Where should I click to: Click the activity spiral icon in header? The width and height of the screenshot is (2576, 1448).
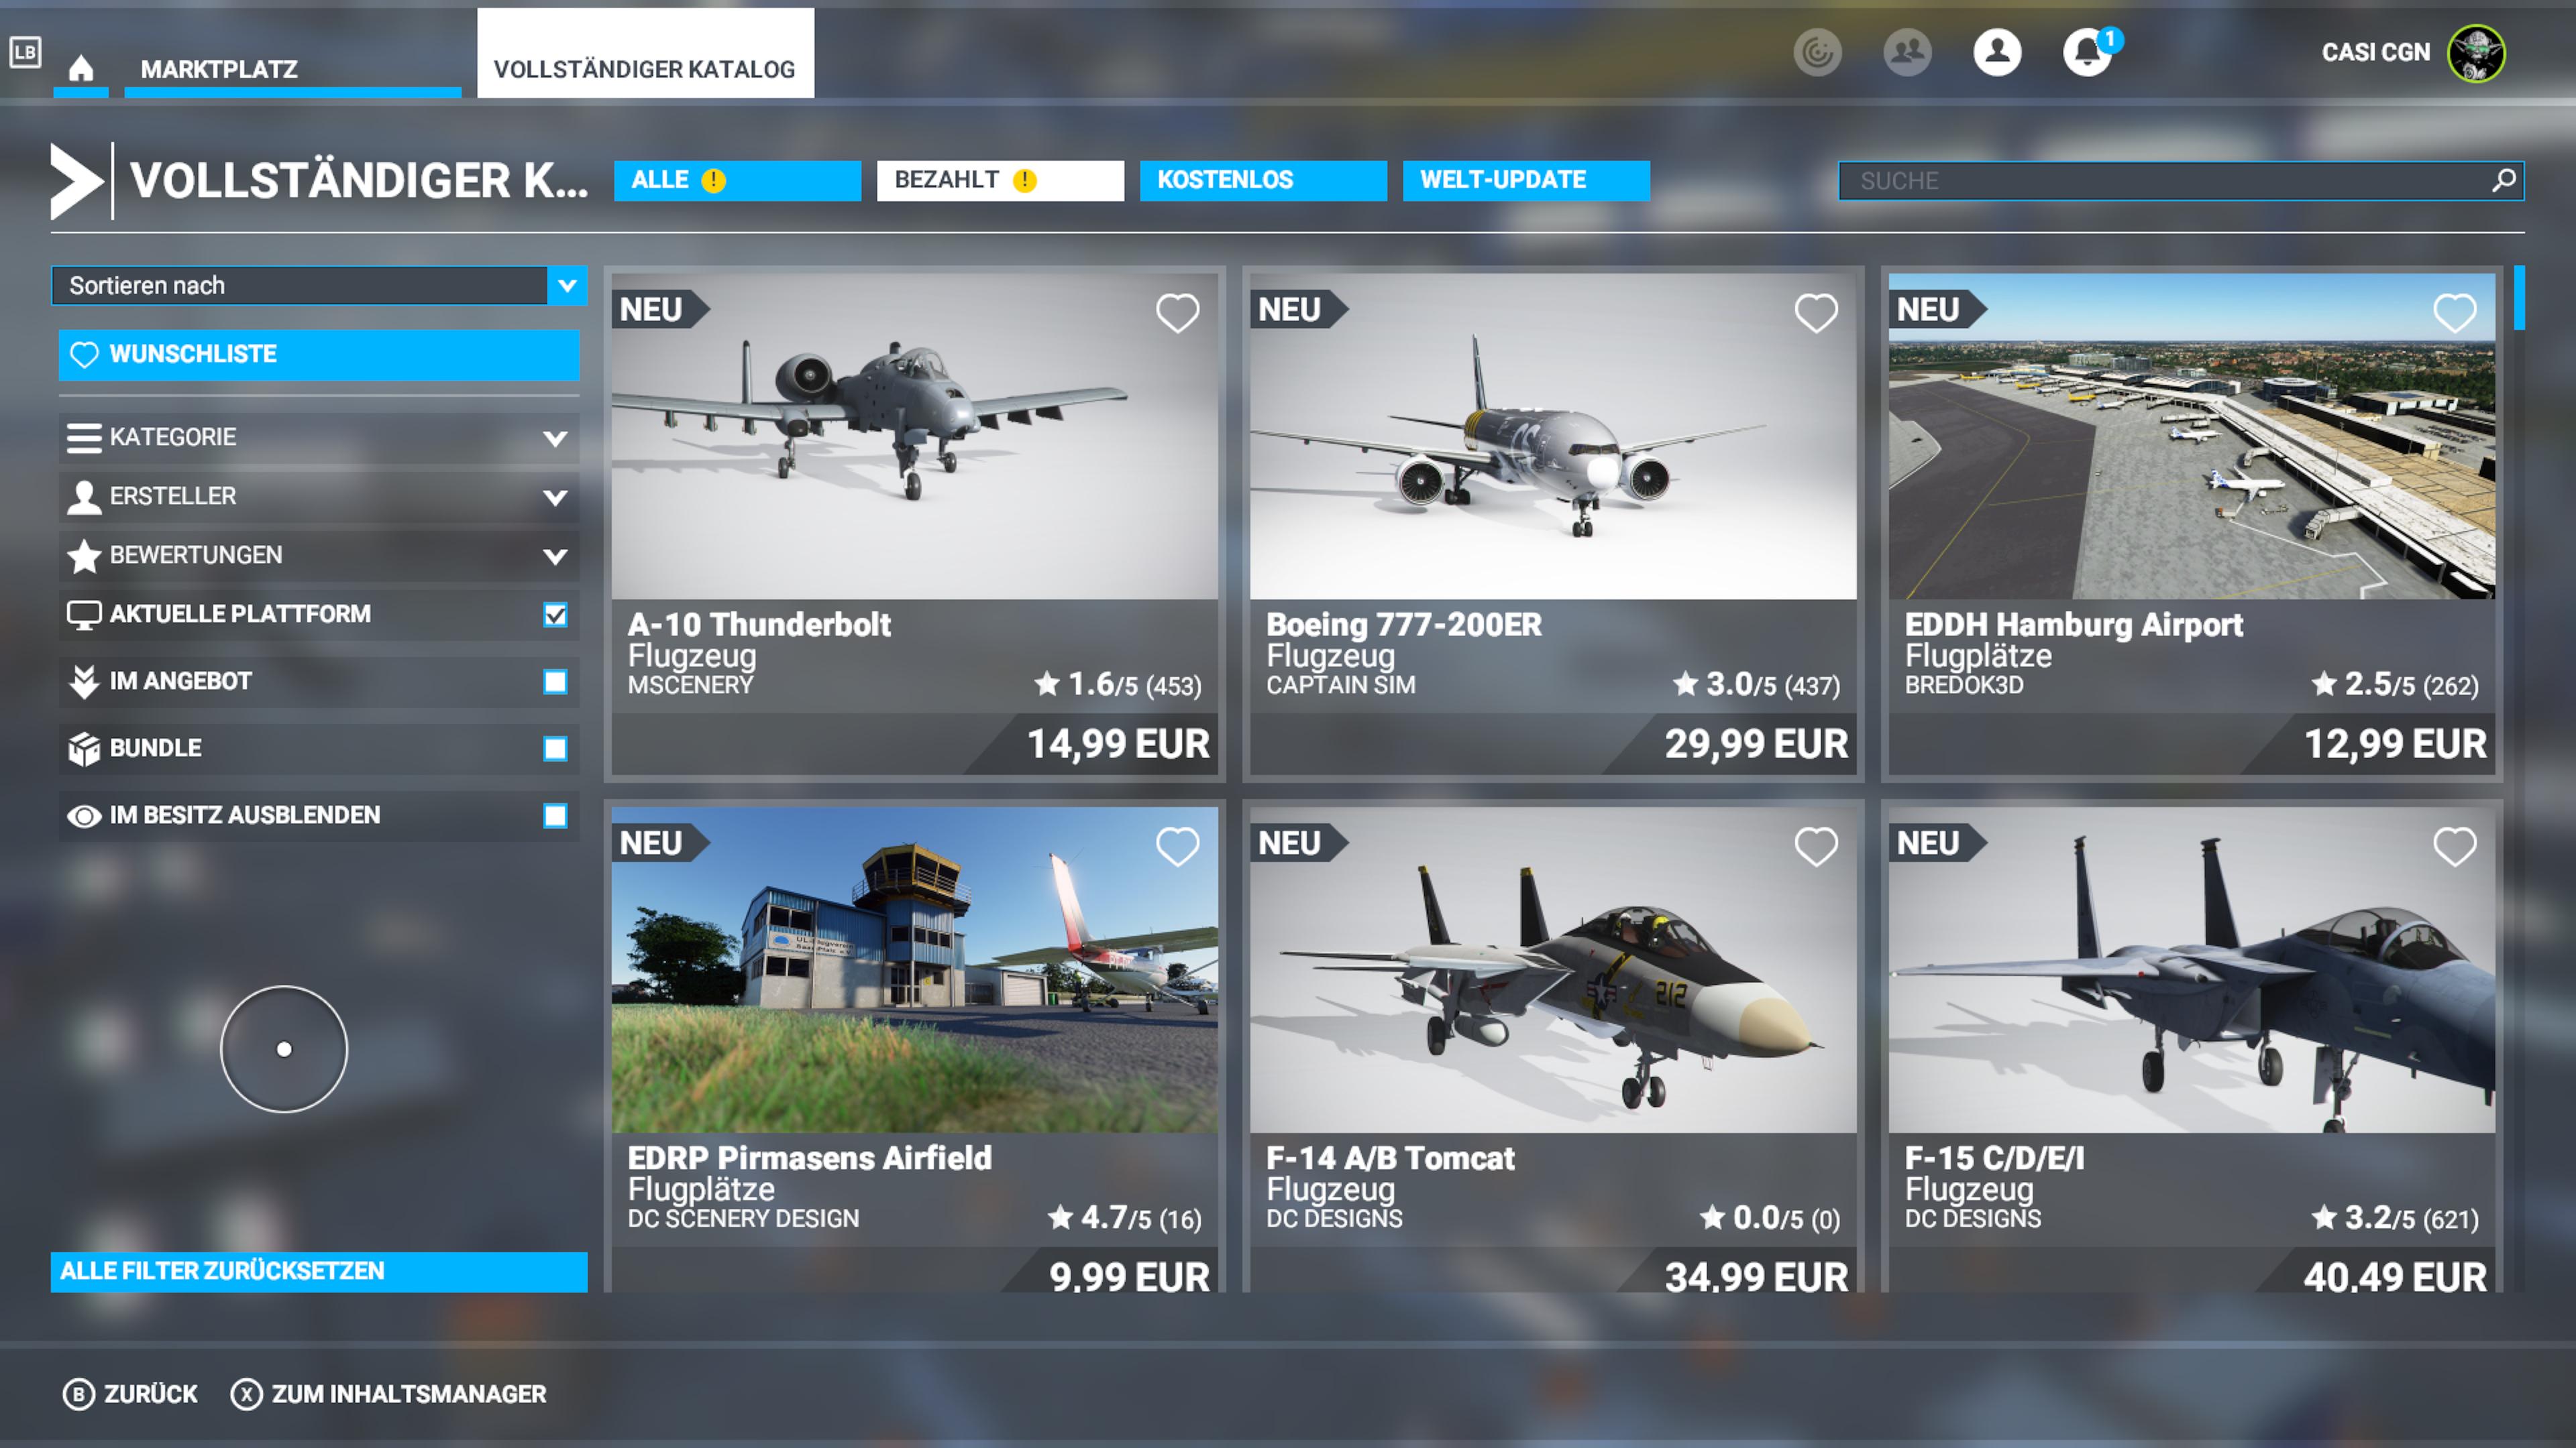coord(1817,52)
